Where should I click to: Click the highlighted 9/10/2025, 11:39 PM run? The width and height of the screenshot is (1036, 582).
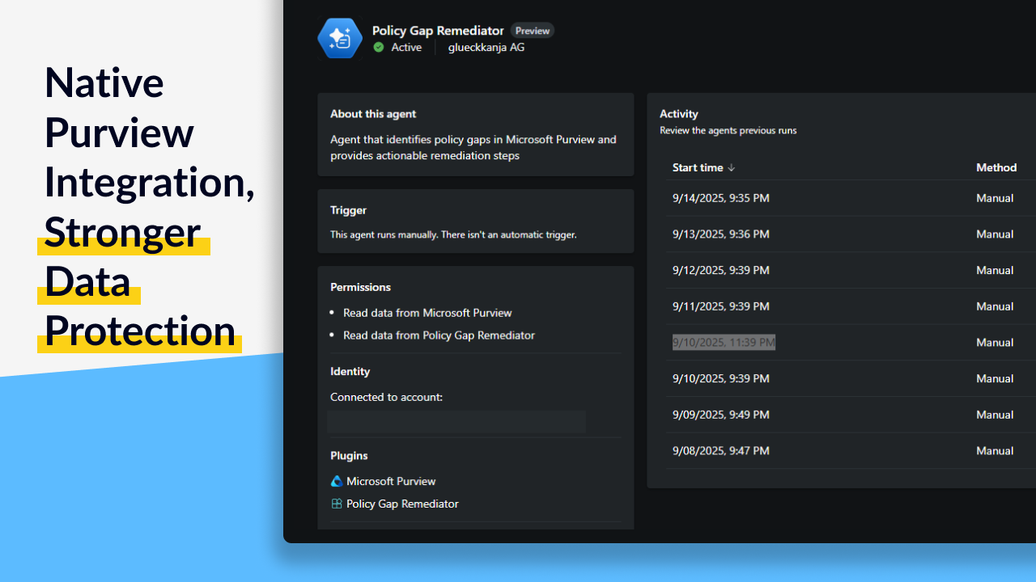[x=724, y=343]
